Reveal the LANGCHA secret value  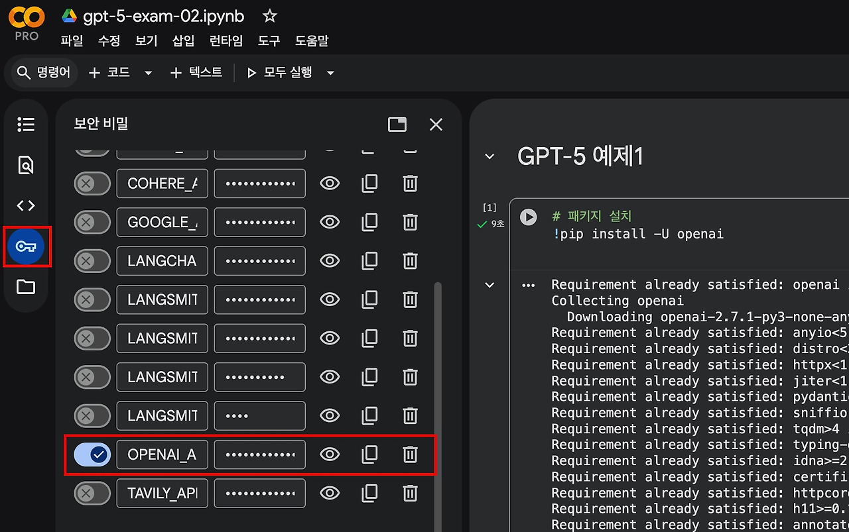(x=330, y=260)
